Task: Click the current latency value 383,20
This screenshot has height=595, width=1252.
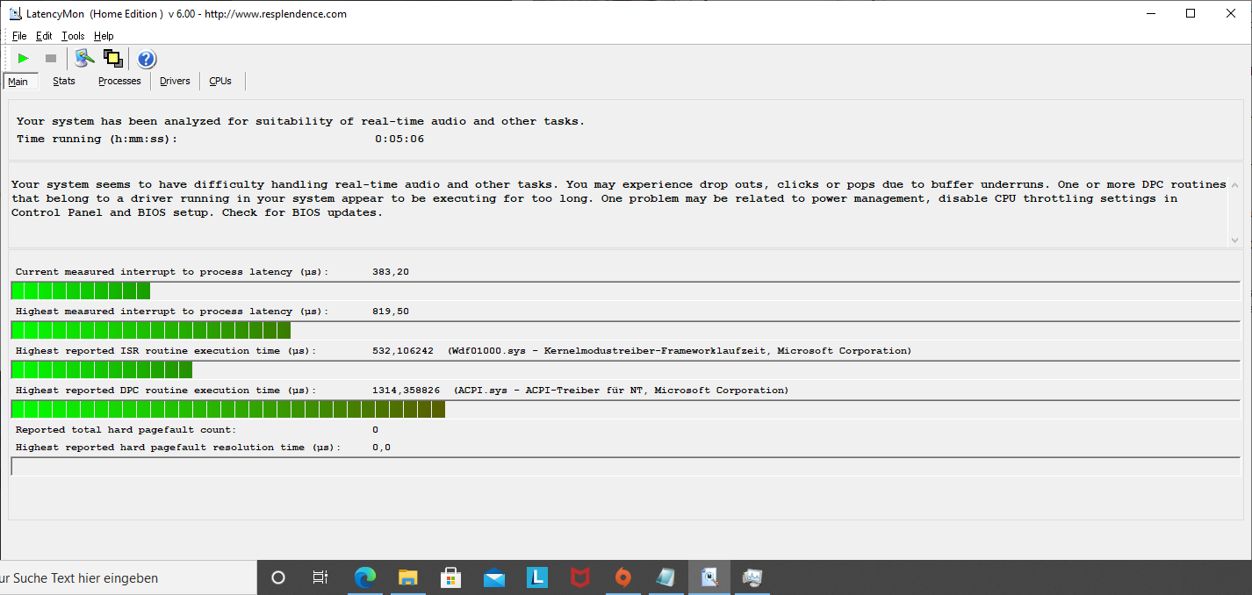Action: pyautogui.click(x=391, y=272)
